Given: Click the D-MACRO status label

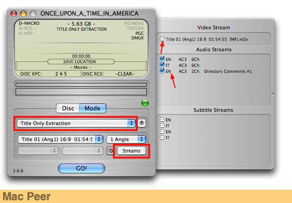Looking at the screenshot, I should pyautogui.click(x=29, y=23).
